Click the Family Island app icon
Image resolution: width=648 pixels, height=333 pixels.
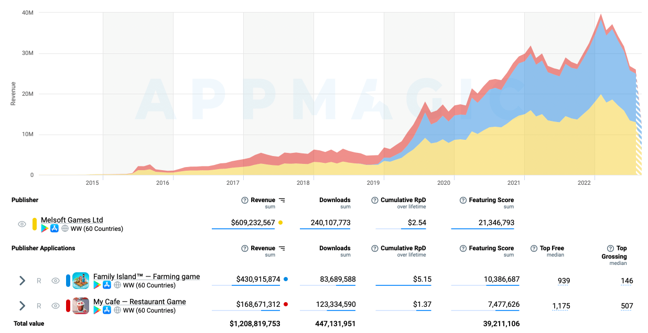[x=81, y=281]
